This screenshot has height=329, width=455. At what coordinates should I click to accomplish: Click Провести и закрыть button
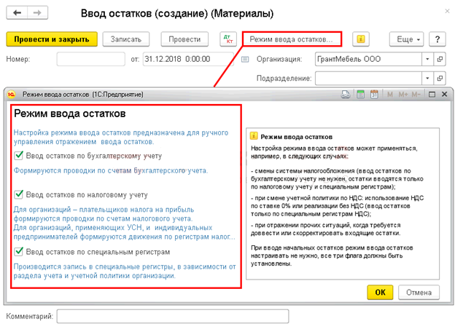point(52,39)
